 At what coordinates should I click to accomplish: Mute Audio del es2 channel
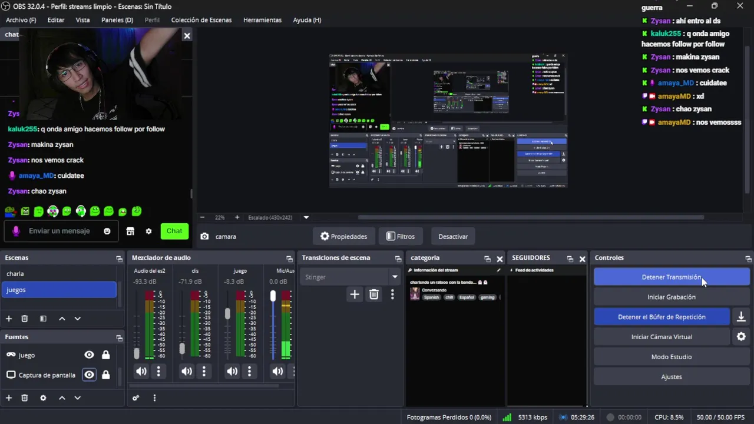coord(141,371)
